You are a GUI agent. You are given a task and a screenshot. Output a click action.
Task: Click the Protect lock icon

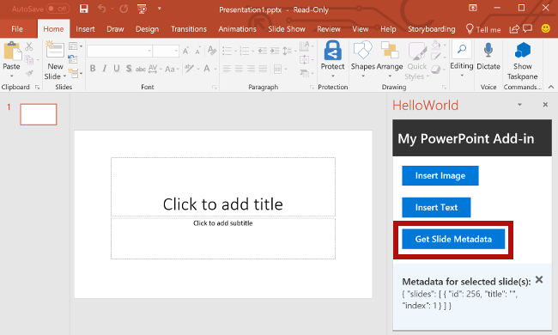(333, 51)
